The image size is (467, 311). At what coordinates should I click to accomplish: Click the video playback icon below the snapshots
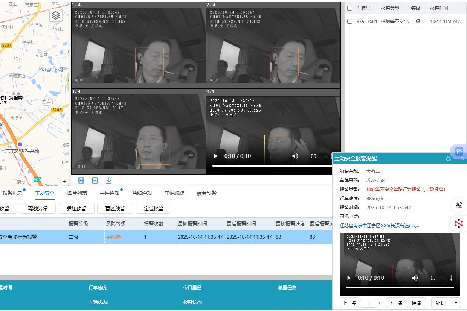point(81,181)
